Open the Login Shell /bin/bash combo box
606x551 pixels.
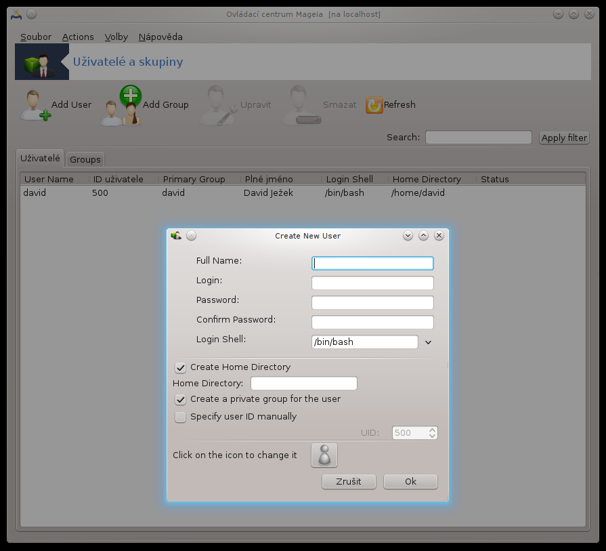click(364, 342)
